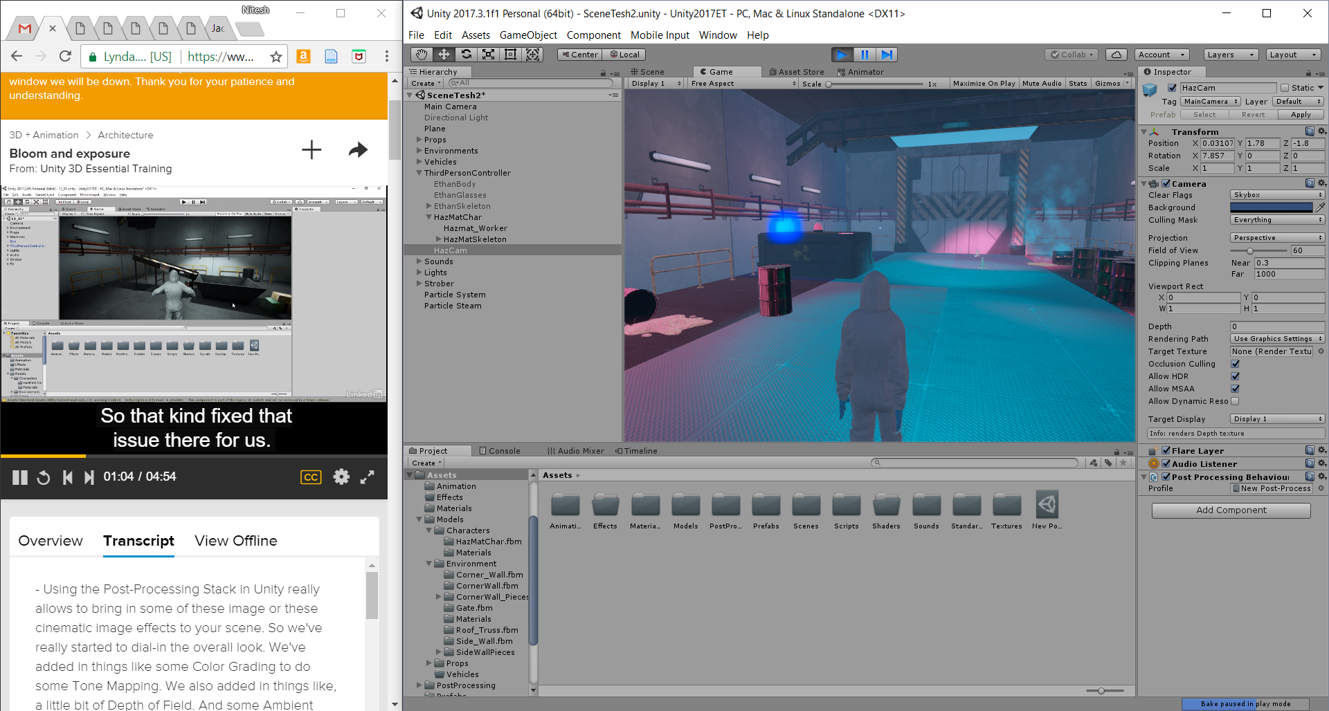This screenshot has height=711, width=1329.
Task: Select the combined Transform tool icon
Action: (532, 55)
